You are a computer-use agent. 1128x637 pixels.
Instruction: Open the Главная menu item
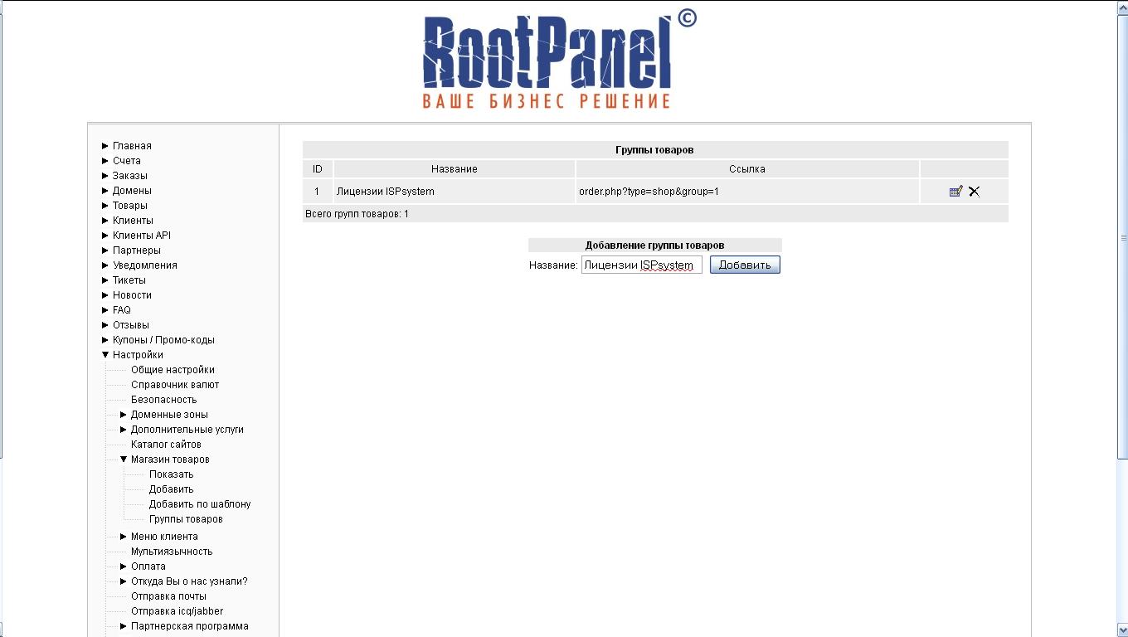coord(132,146)
